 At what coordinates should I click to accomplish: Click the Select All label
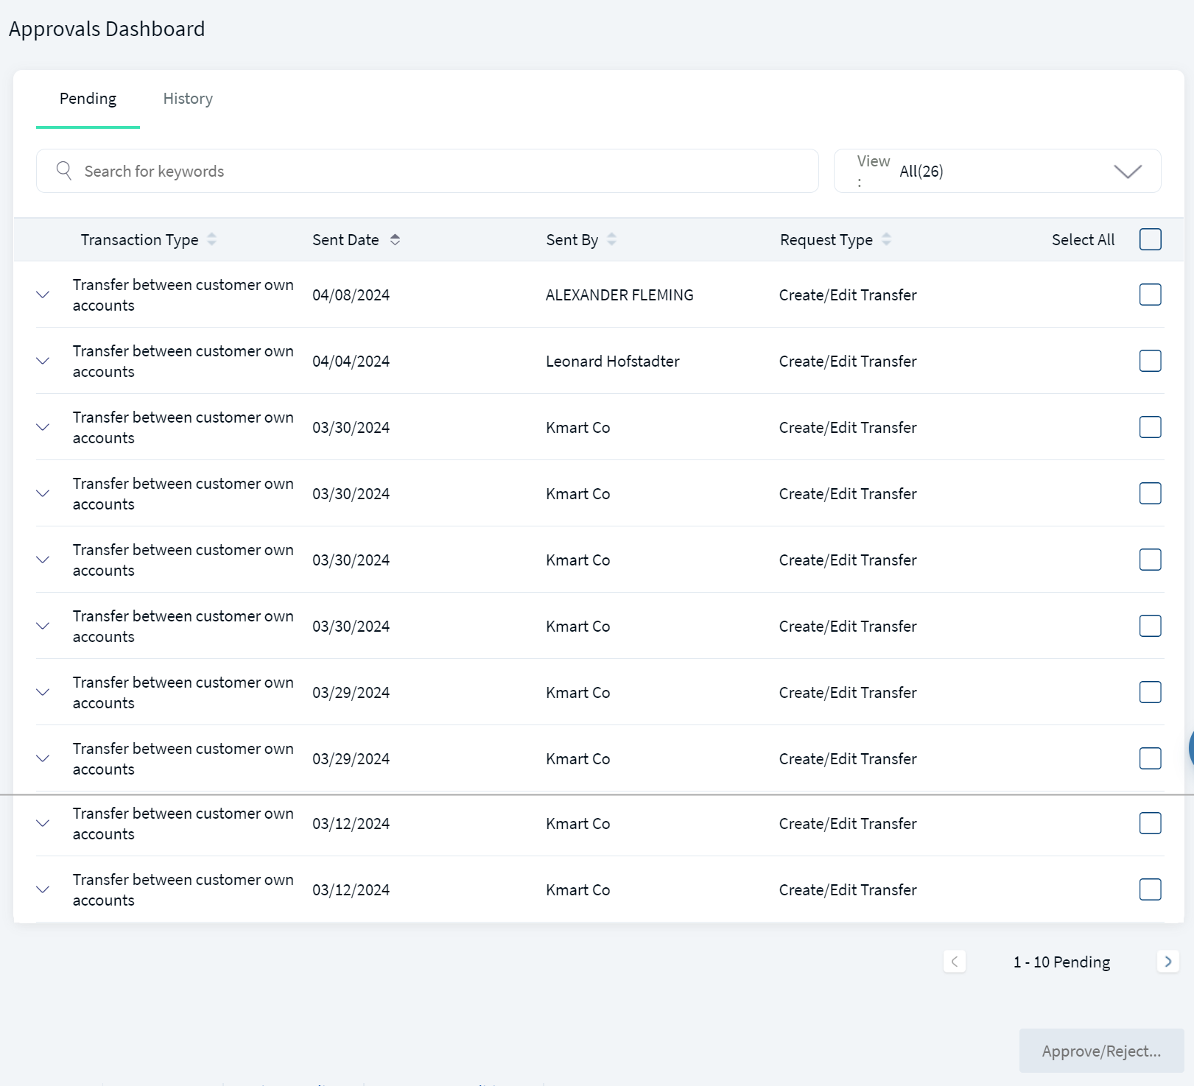pos(1083,239)
